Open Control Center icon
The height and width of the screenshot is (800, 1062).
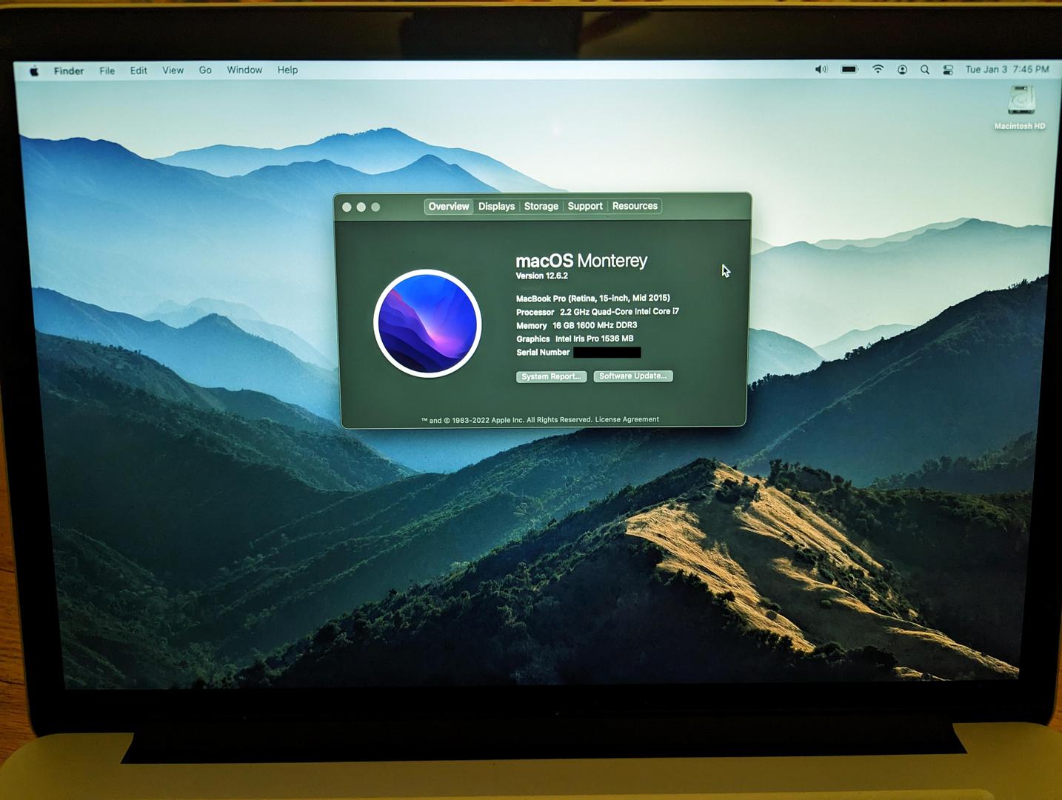click(948, 70)
